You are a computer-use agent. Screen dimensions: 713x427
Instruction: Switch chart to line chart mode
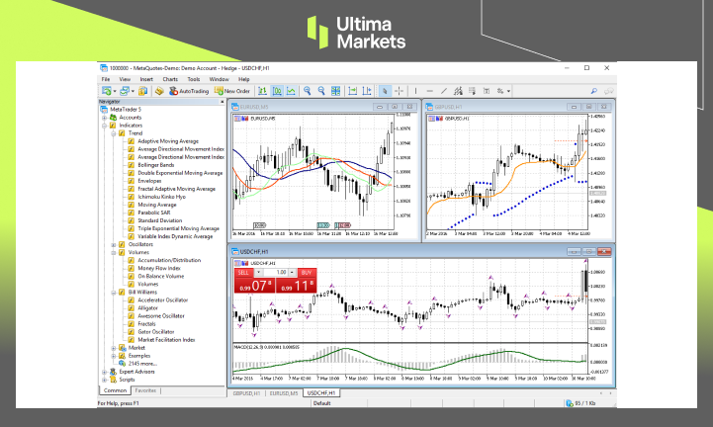291,91
